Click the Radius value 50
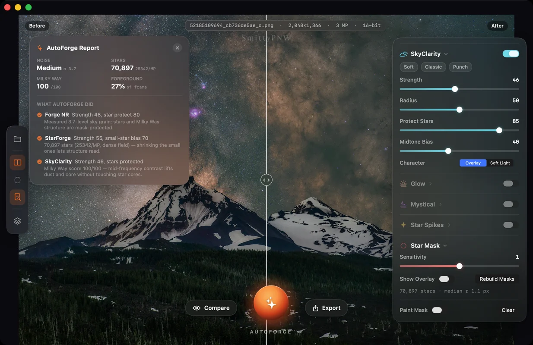The width and height of the screenshot is (533, 345). point(516,100)
